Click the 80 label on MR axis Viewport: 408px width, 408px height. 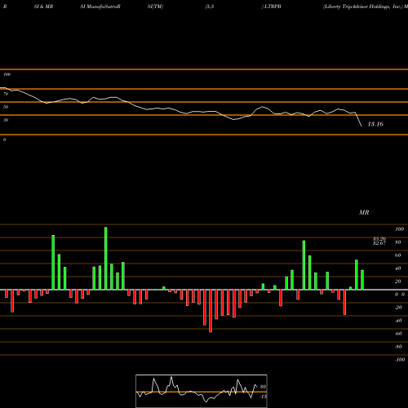[x=398, y=242]
